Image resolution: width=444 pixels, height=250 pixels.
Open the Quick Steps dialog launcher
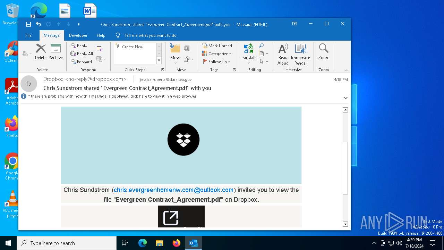click(163, 70)
